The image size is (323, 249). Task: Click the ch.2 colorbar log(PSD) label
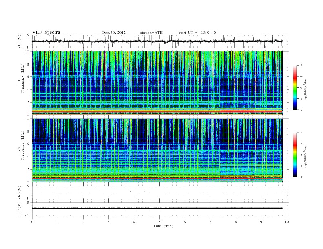tap(305, 156)
